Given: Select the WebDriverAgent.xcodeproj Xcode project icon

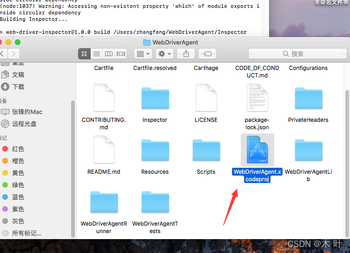Looking at the screenshot, I should pos(257,150).
